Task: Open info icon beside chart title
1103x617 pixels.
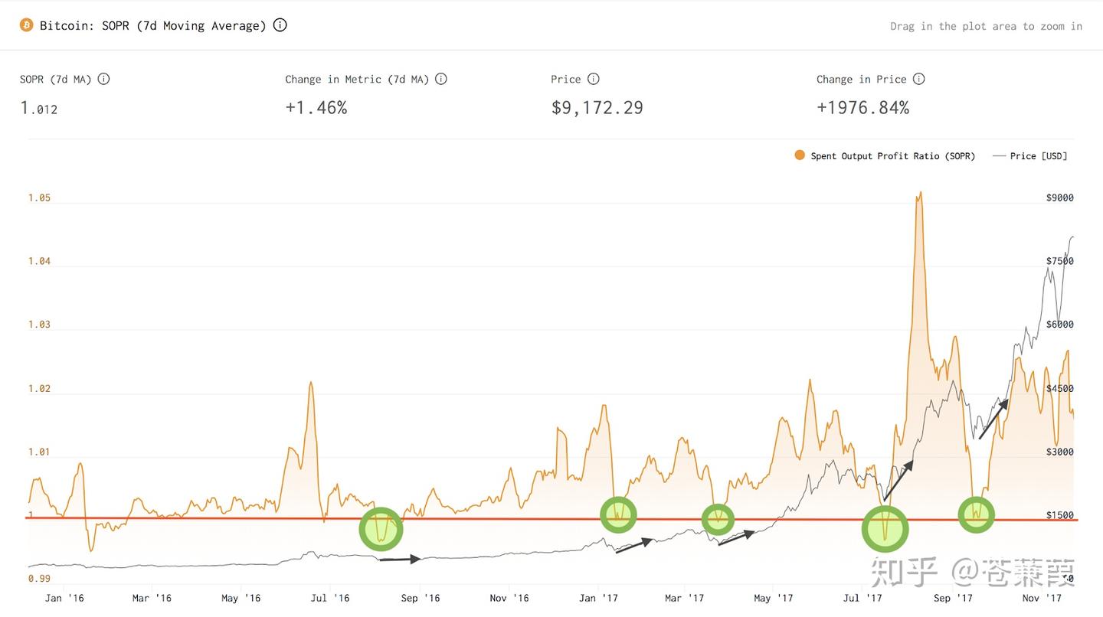Action: click(280, 25)
